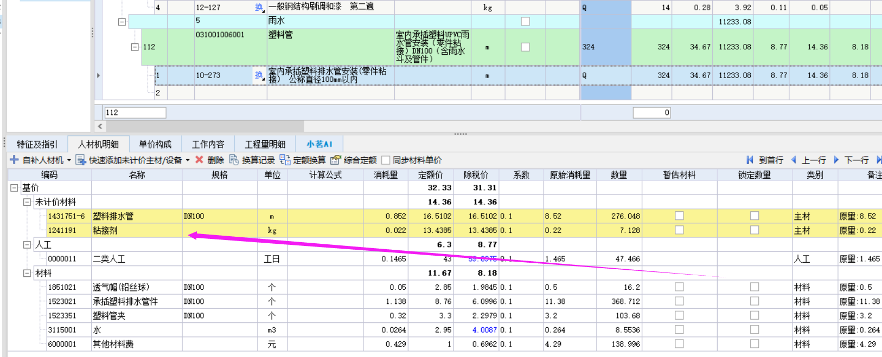Click the blue 4.0087 price of 水
Screen dimensions: 882x357
[x=484, y=329]
